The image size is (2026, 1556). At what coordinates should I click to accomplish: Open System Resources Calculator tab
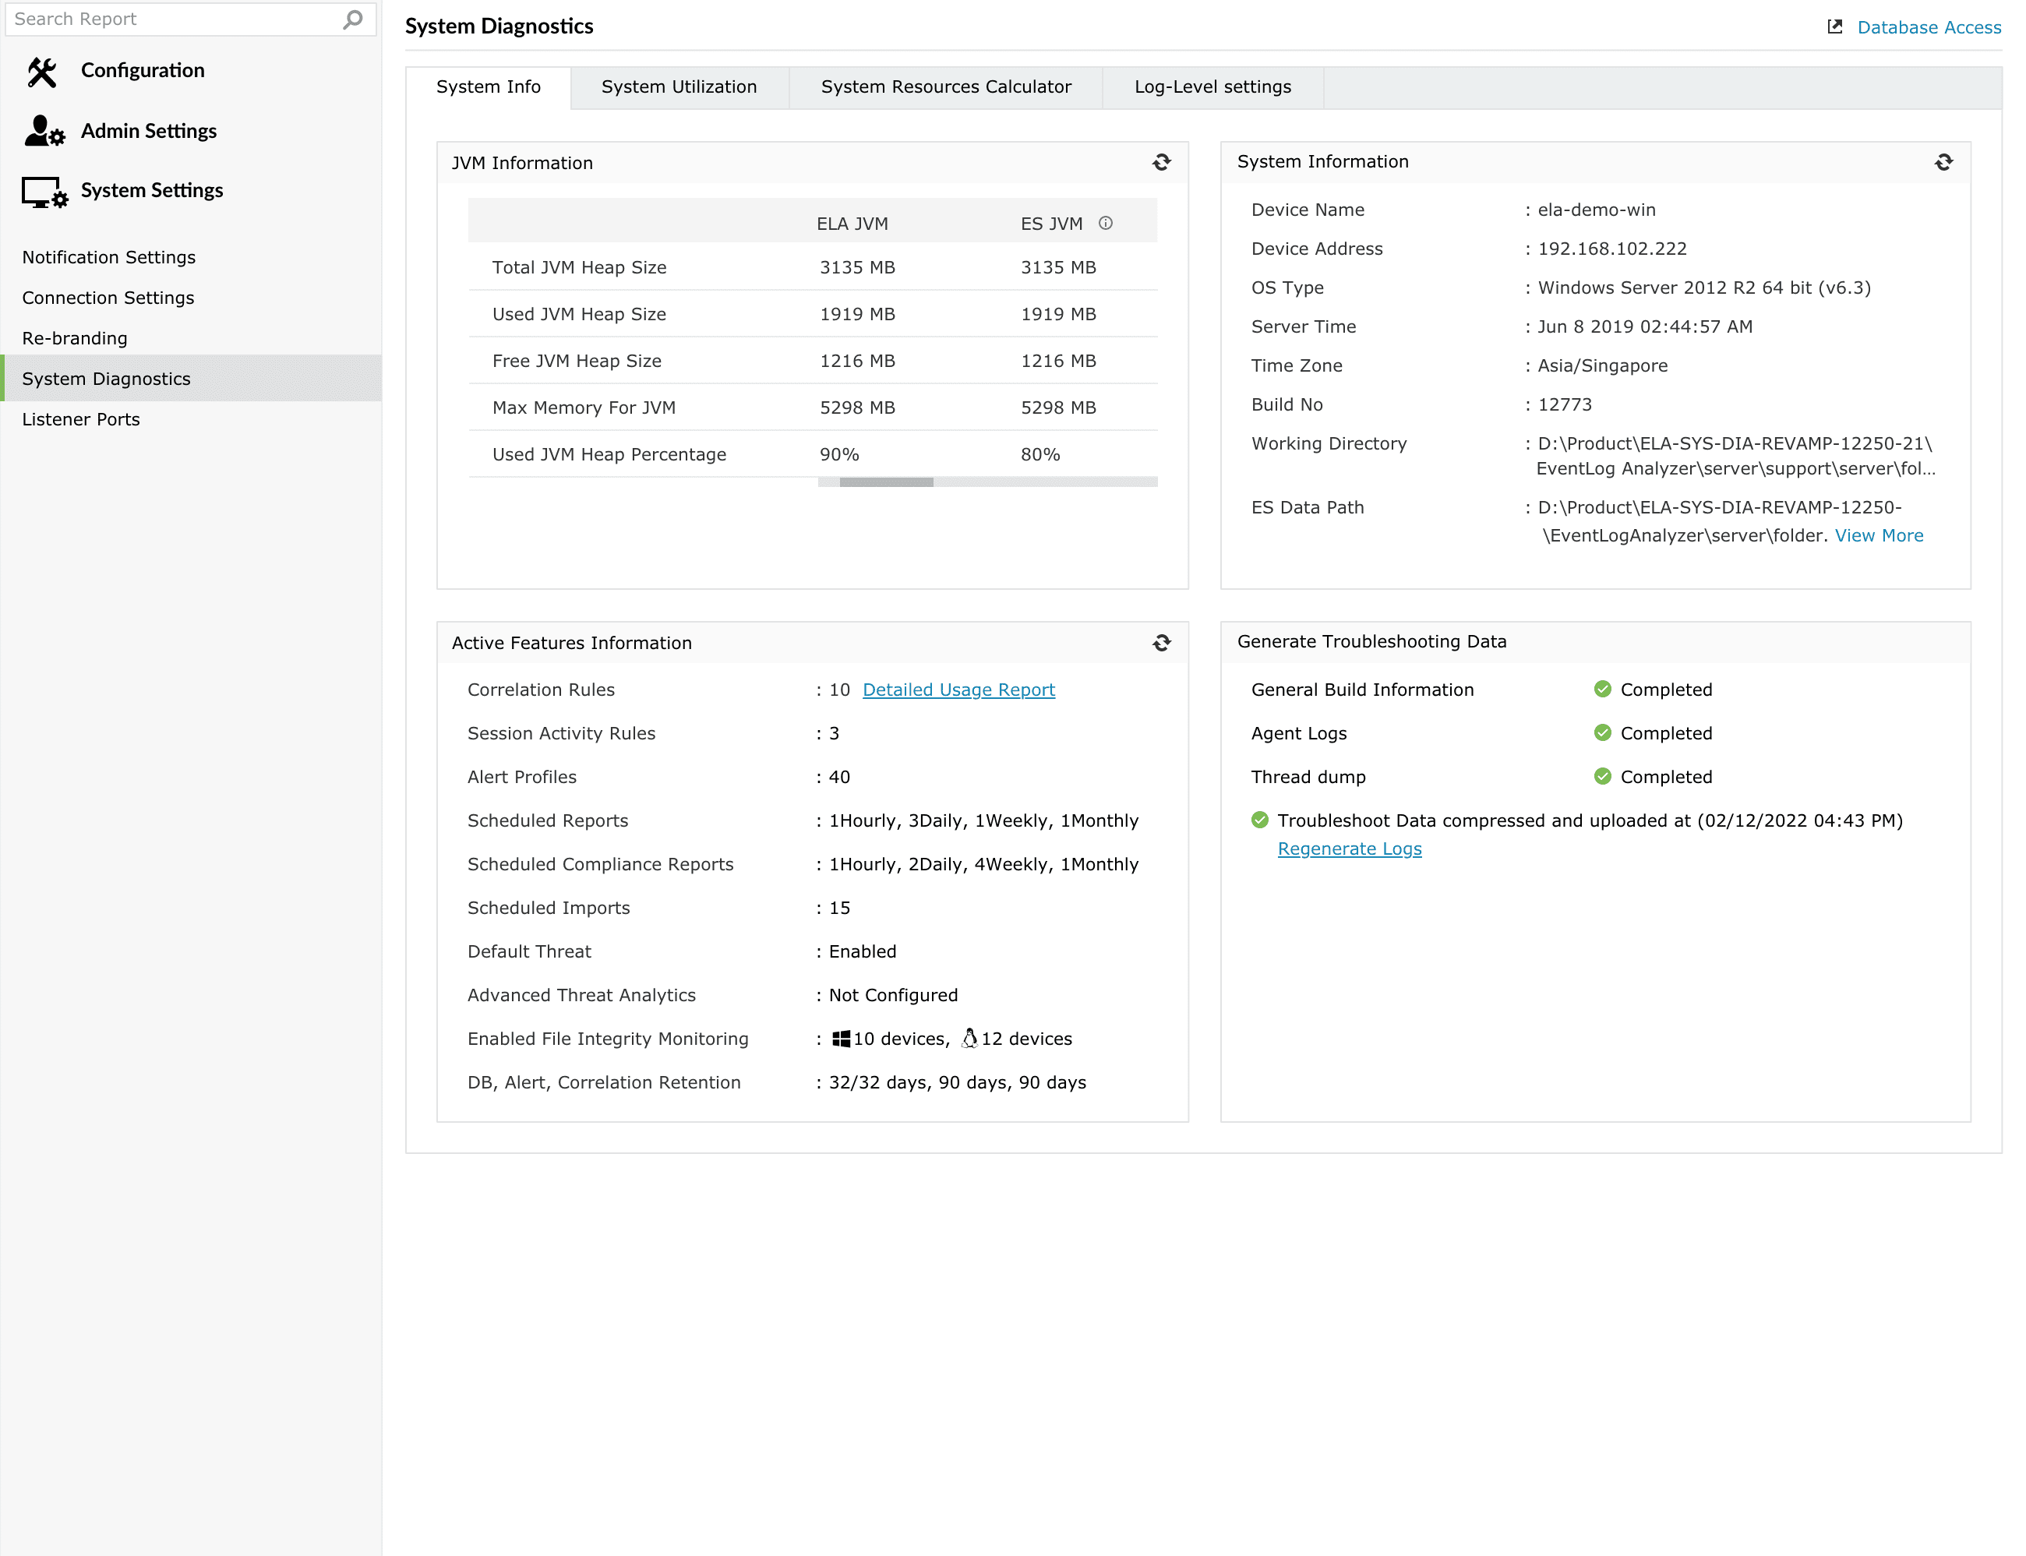click(945, 87)
